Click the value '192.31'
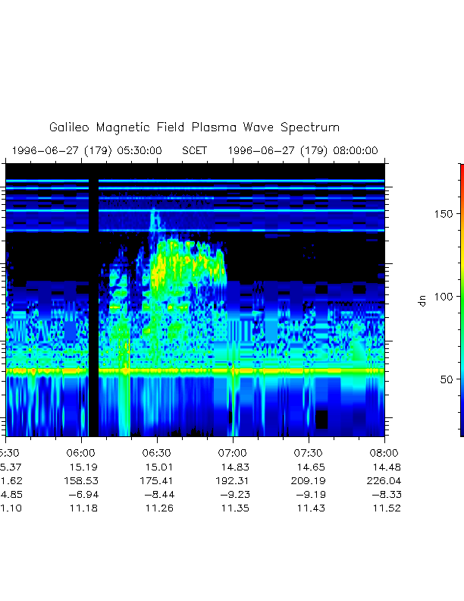This screenshot has height=601, width=464. pos(233,480)
